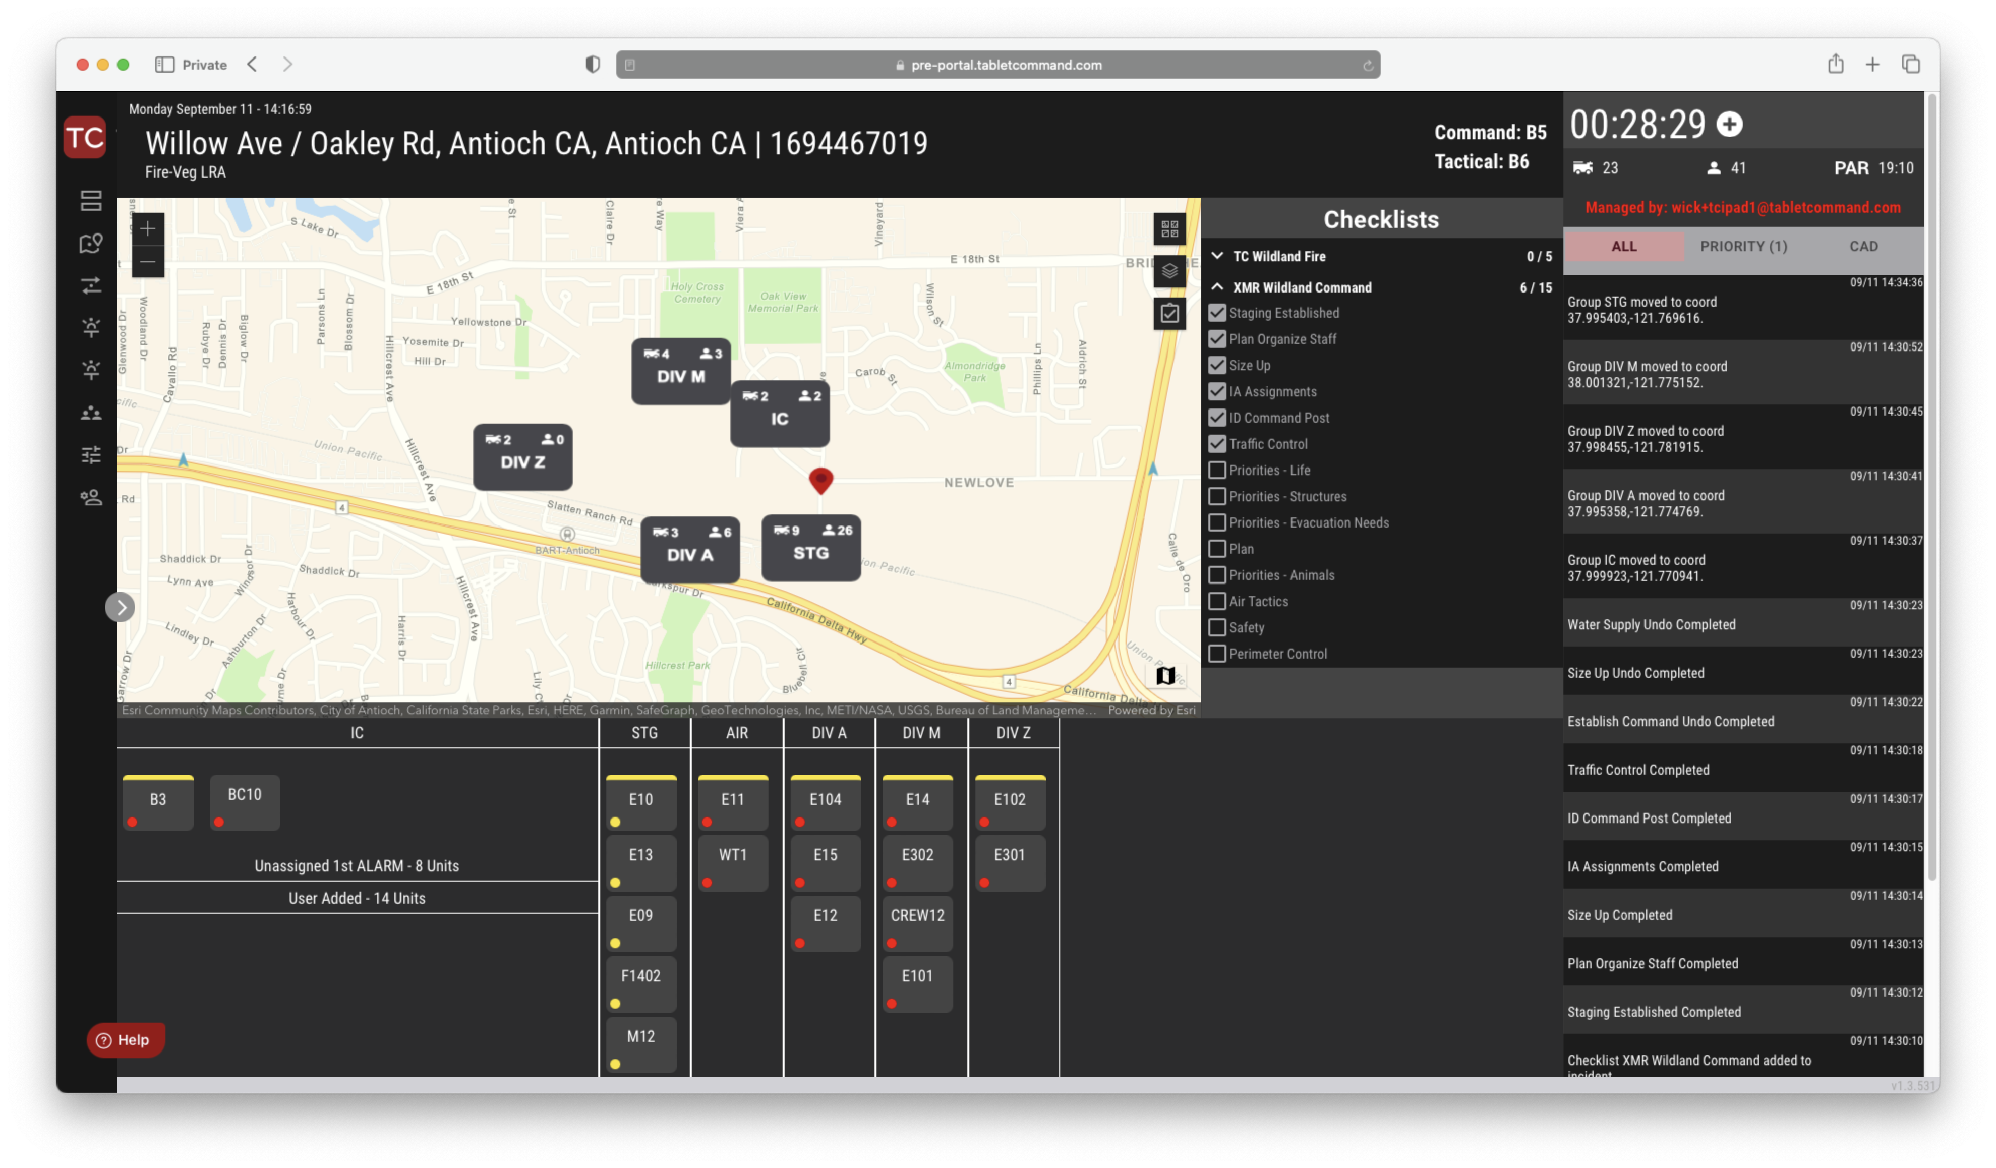Add a new timer with the plus icon

point(1730,124)
